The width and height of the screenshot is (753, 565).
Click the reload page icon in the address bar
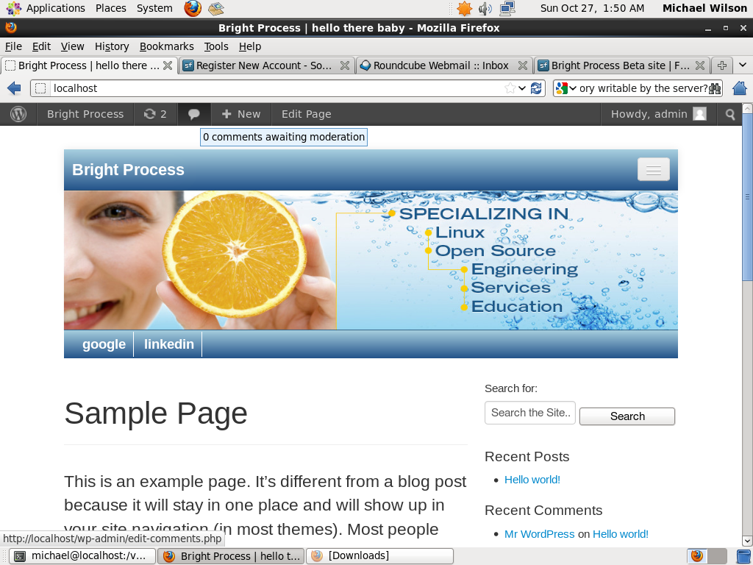pyautogui.click(x=536, y=88)
